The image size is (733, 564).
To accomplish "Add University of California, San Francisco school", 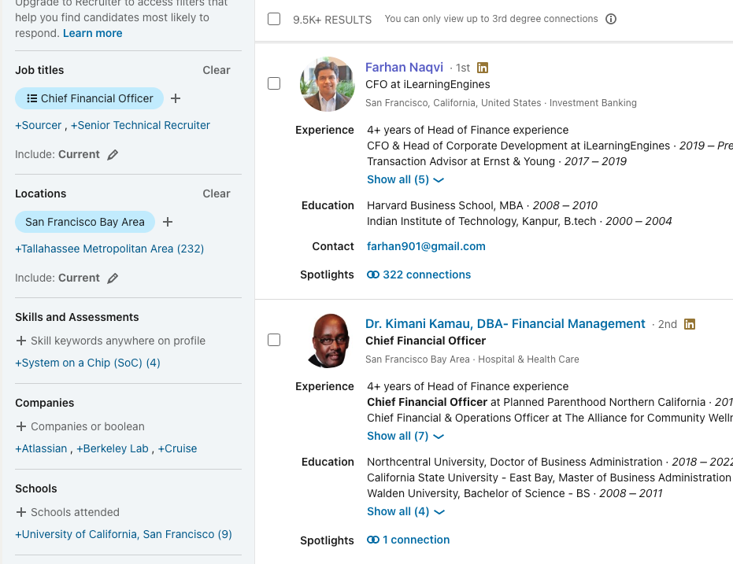I will [124, 535].
